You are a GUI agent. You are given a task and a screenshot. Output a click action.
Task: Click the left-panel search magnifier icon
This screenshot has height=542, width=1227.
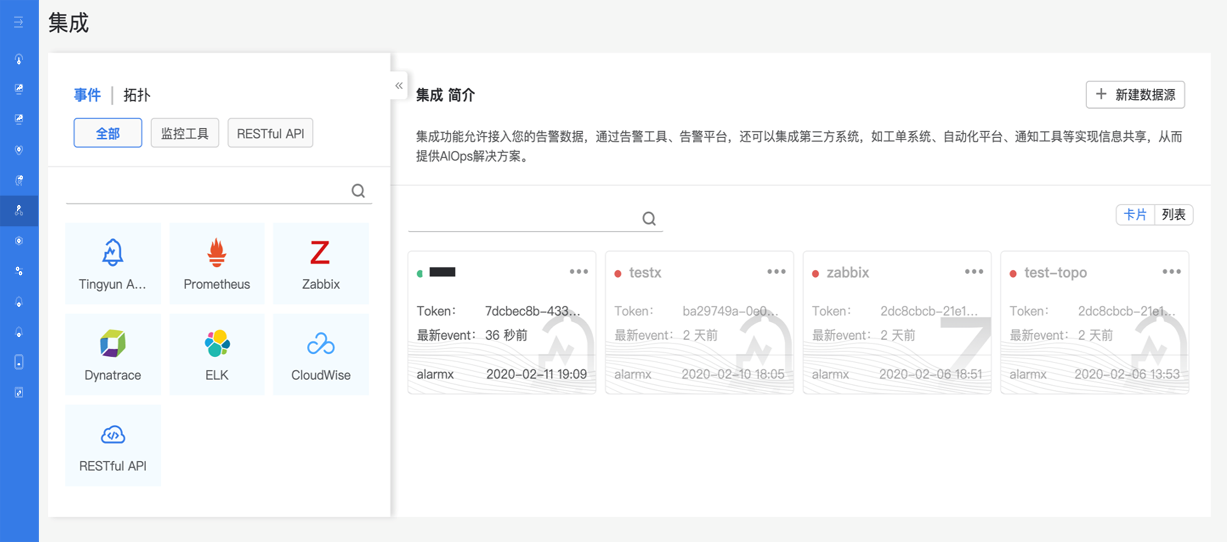point(358,191)
